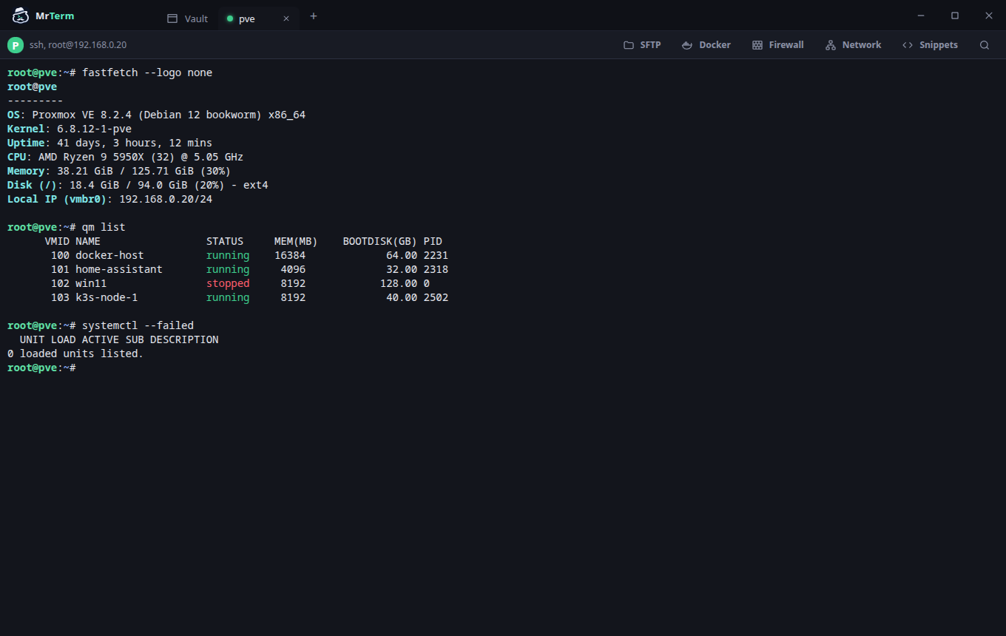Close the MrTerm window

point(988,16)
